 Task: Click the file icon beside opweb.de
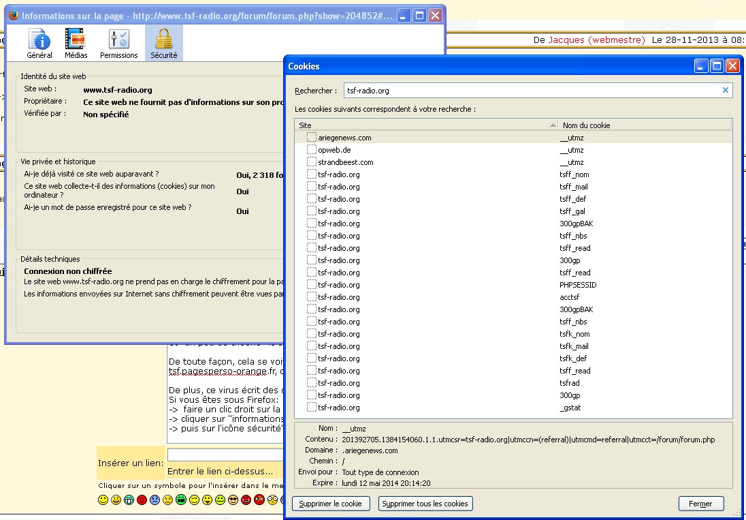312,149
